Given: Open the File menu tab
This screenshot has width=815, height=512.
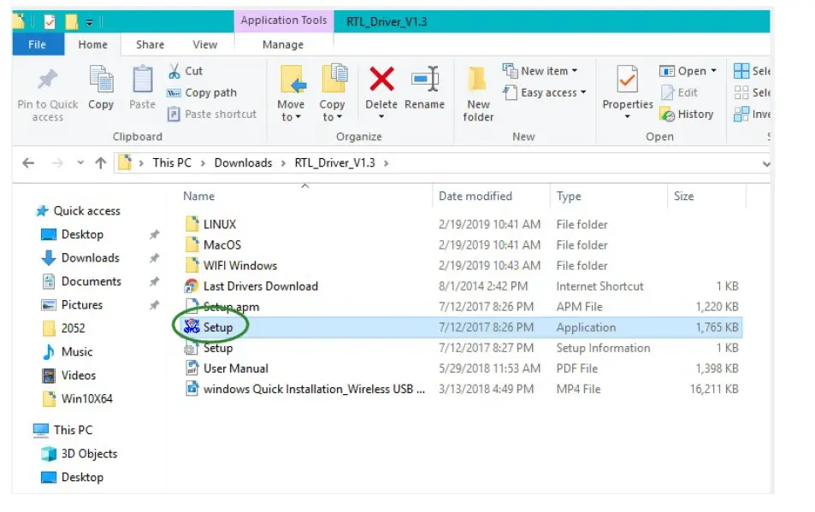Looking at the screenshot, I should [37, 44].
